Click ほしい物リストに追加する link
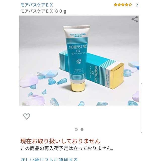Screen dimensions: 161x161 pyautogui.click(x=49, y=159)
